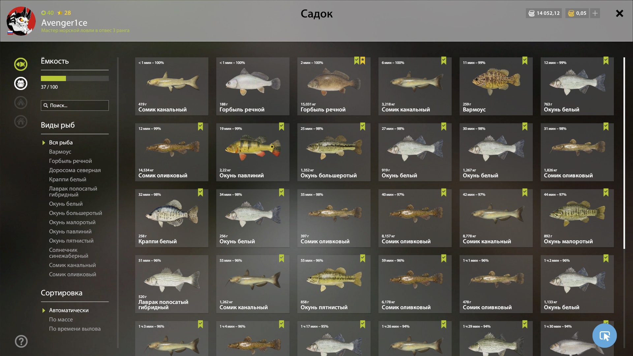Select the second round keepnet icon in sidebar
Image resolution: width=633 pixels, height=356 pixels.
21,83
